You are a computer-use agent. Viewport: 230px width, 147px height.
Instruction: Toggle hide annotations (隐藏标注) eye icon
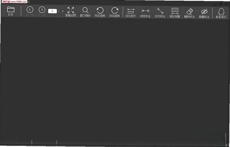[x=204, y=13]
